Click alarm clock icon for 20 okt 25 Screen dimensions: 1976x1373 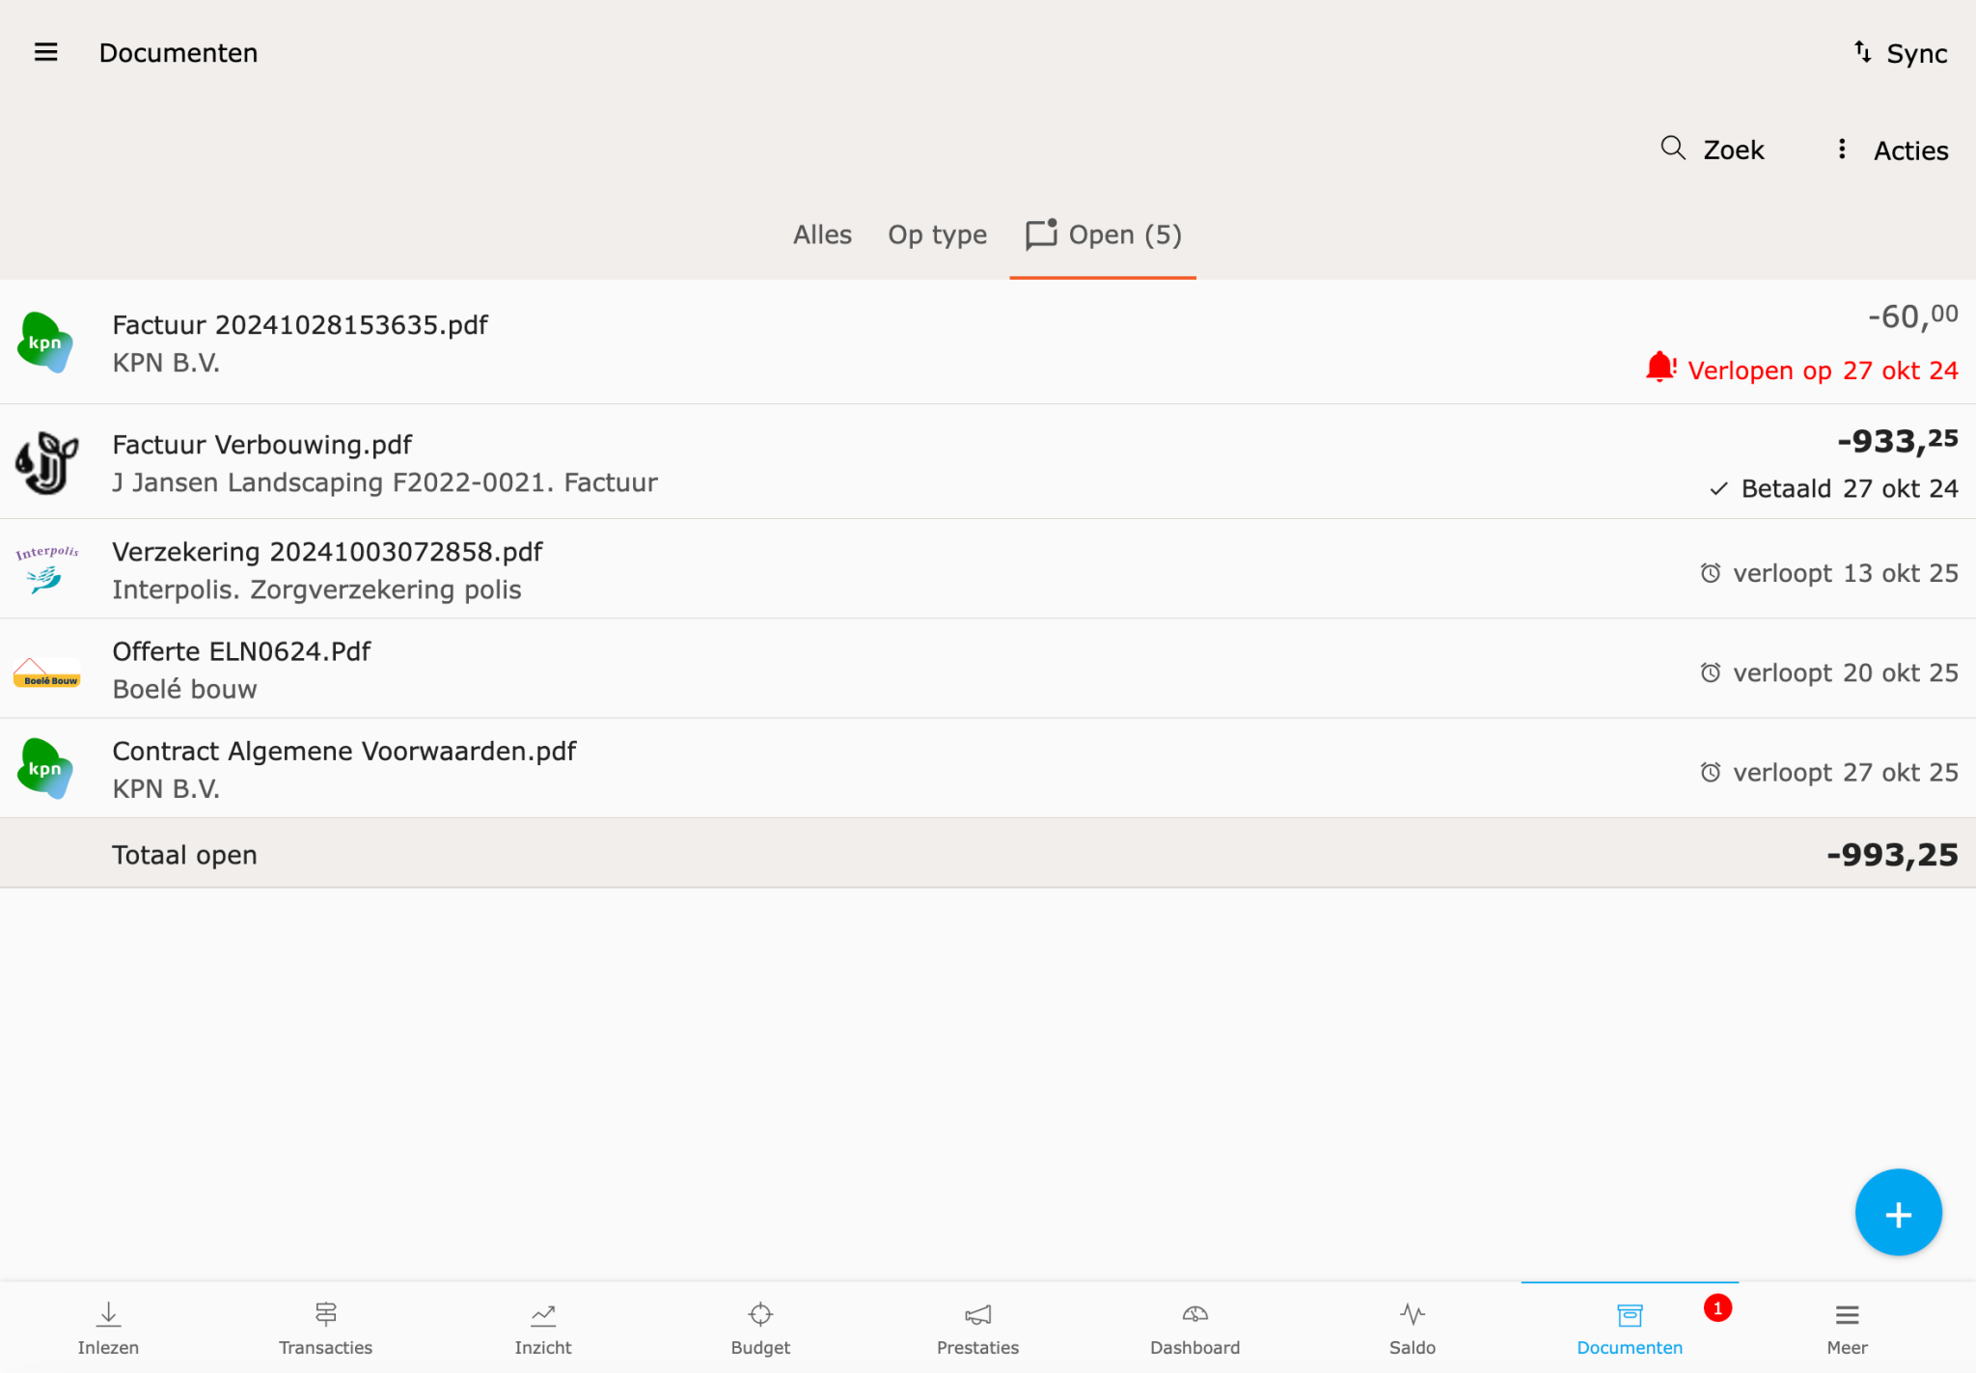pyautogui.click(x=1710, y=673)
